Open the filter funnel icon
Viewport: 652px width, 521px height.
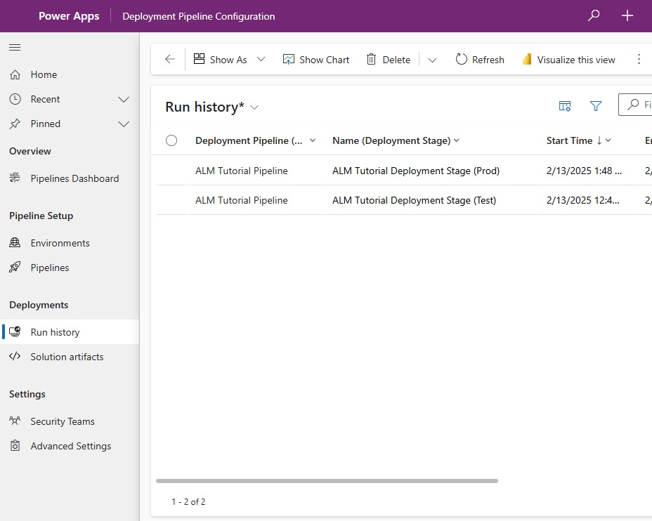tap(596, 106)
